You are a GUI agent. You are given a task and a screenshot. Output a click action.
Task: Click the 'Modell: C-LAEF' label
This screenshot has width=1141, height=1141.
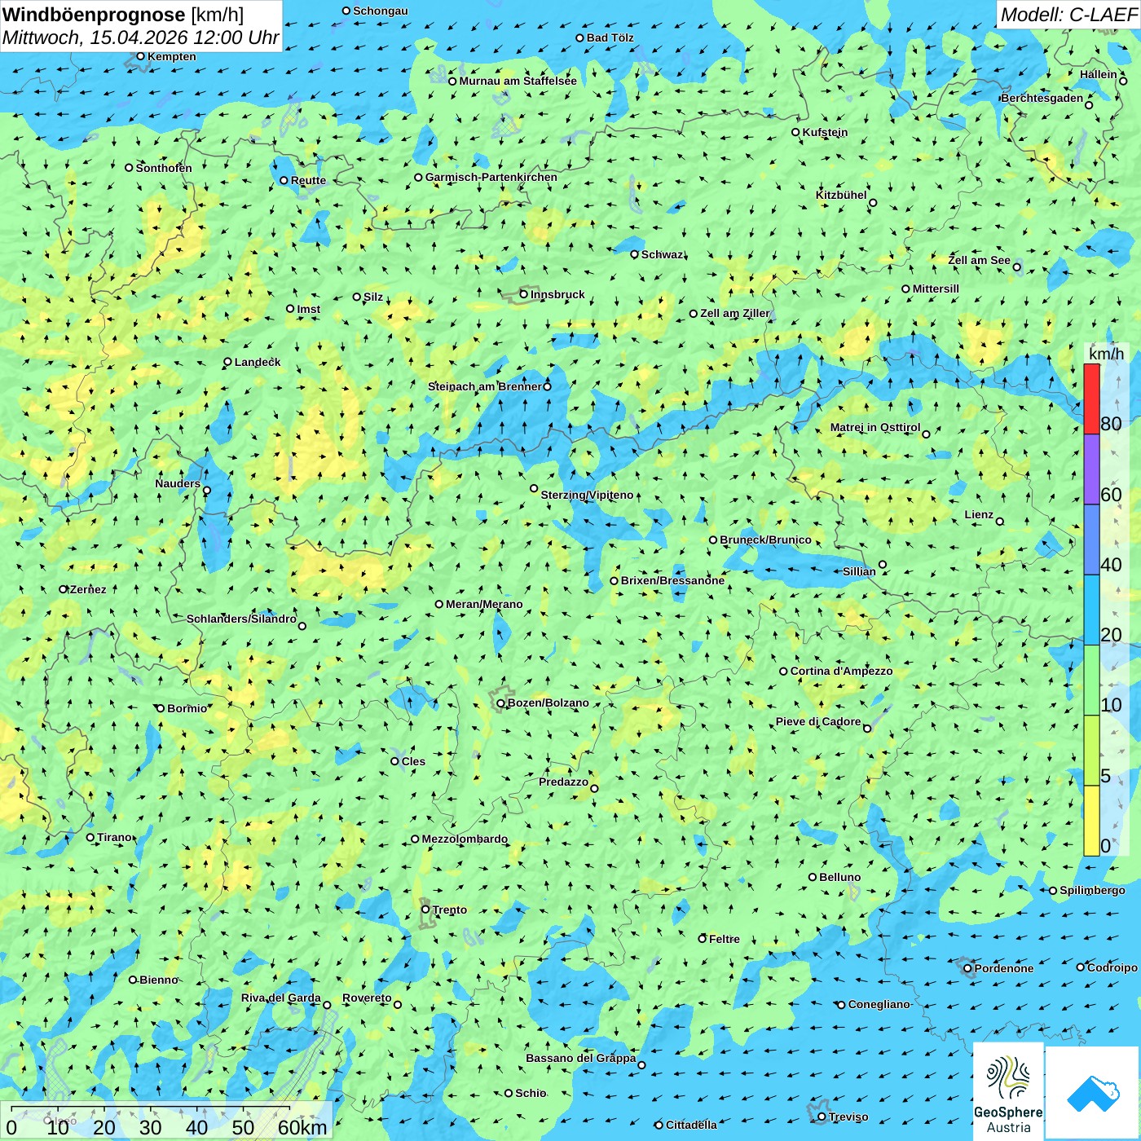pyautogui.click(x=1068, y=14)
